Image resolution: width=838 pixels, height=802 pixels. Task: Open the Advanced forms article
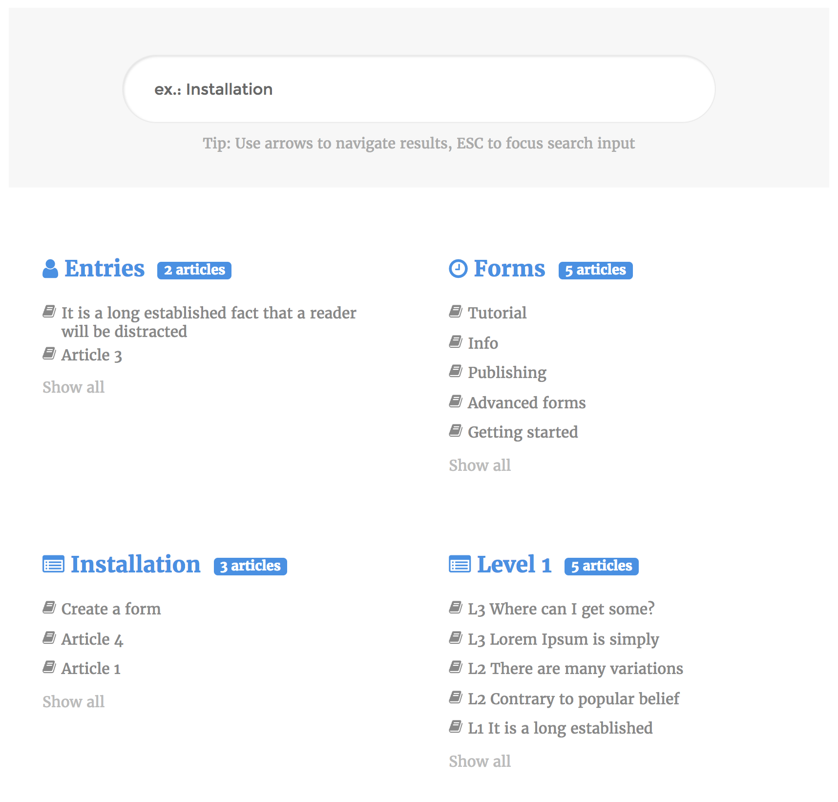(x=526, y=403)
